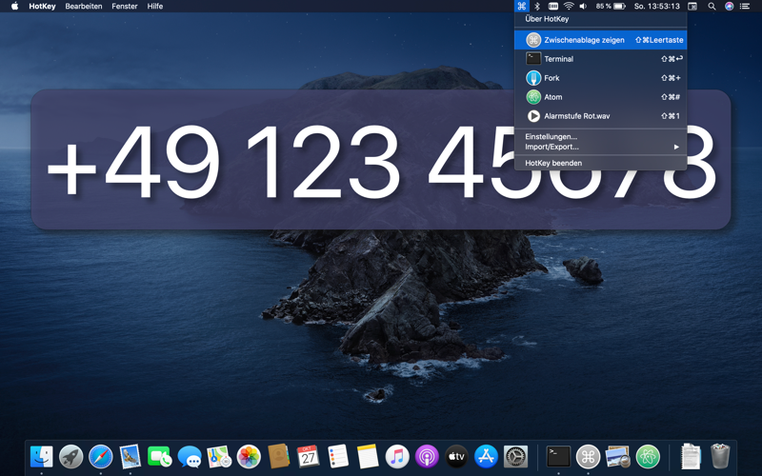Click the volume speaker icon
The image size is (762, 476).
pos(583,7)
